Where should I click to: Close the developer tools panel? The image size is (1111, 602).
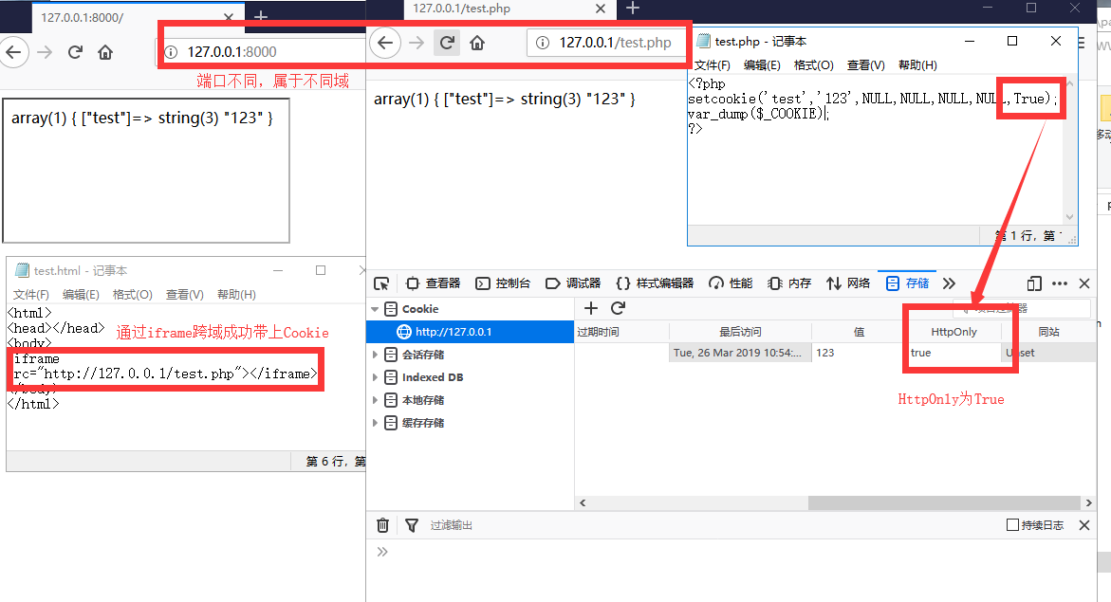(1084, 283)
